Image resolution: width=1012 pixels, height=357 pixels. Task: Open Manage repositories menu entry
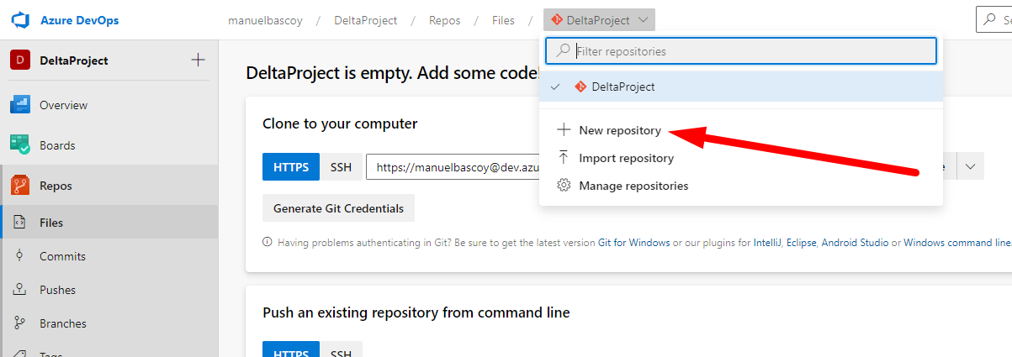[633, 186]
